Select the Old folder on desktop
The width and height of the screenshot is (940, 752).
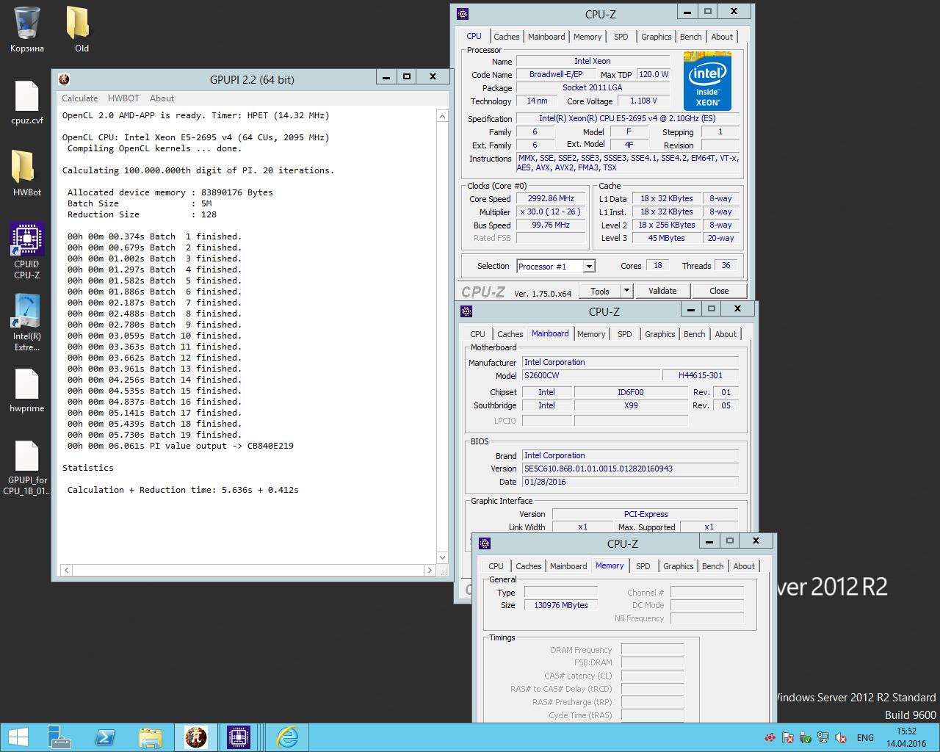[79, 29]
